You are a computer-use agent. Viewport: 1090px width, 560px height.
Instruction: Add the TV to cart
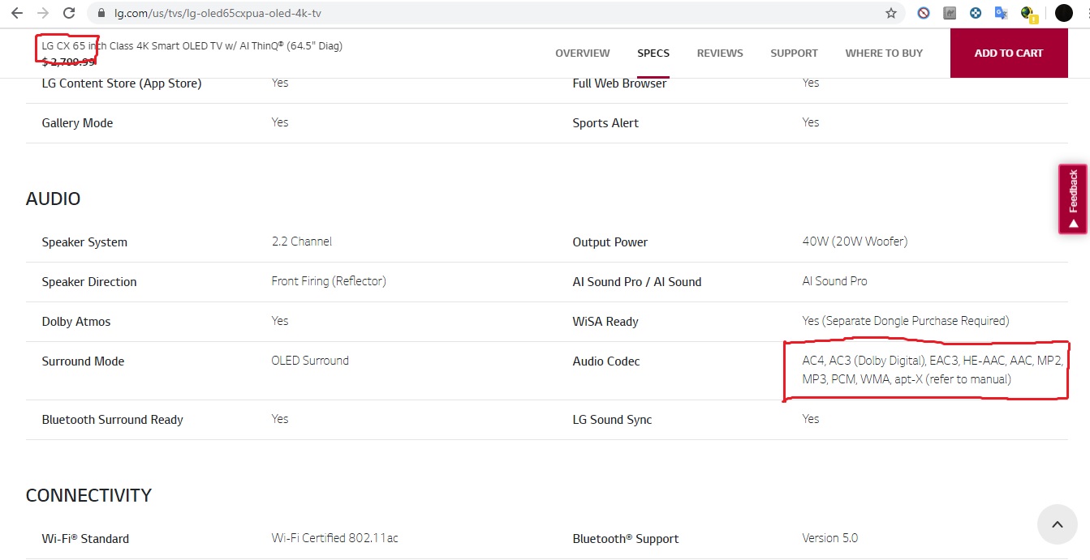pyautogui.click(x=1009, y=53)
